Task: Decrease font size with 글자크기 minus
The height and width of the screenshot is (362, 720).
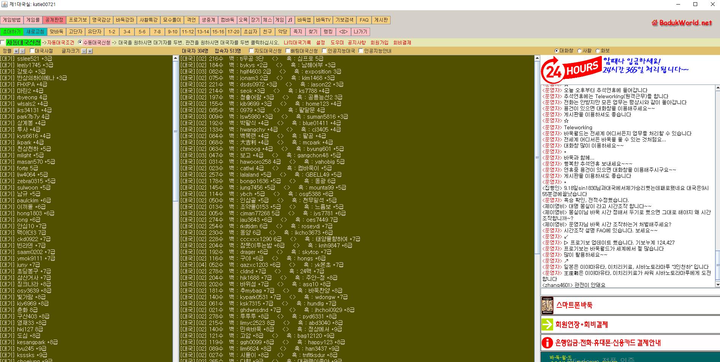Action: click(x=84, y=51)
